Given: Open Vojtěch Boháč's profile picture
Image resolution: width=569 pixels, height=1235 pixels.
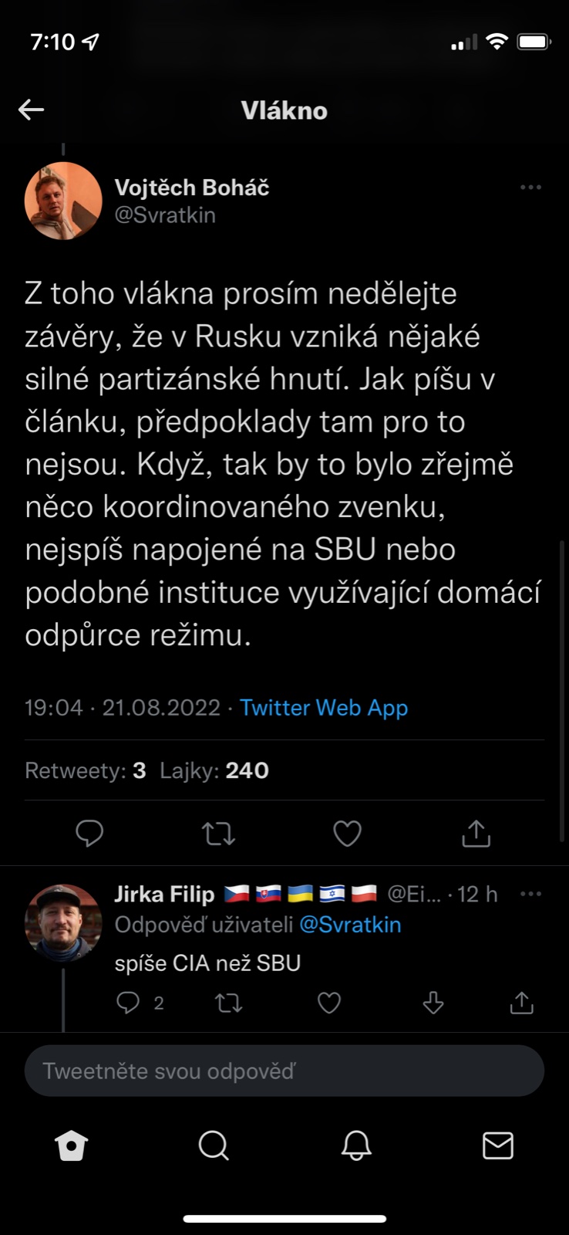Looking at the screenshot, I should pos(64,201).
